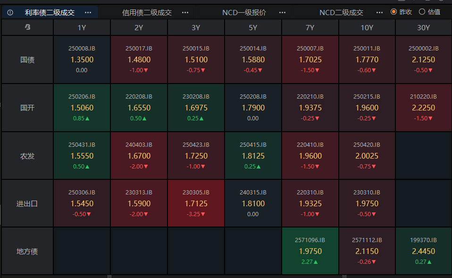
Task: Open the ··· menu next to NCD一级报价
Action: [x=282, y=12]
